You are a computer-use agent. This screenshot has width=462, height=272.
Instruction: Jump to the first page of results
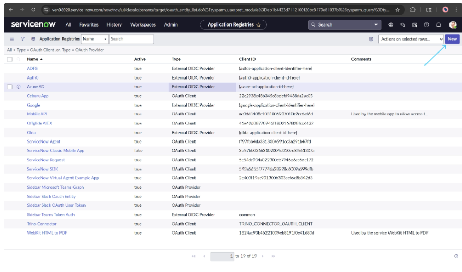point(193,256)
